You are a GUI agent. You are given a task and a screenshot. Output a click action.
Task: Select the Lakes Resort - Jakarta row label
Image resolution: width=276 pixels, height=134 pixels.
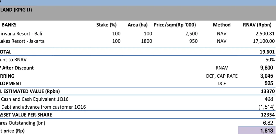coord(22,41)
